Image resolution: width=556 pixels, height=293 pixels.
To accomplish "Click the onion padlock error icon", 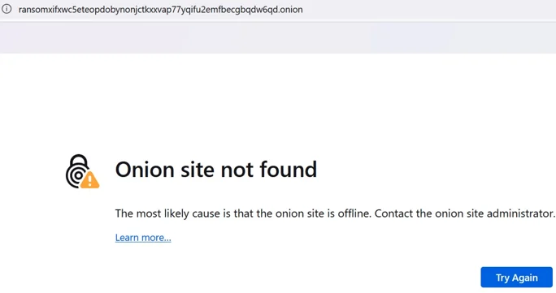I will tap(82, 171).
